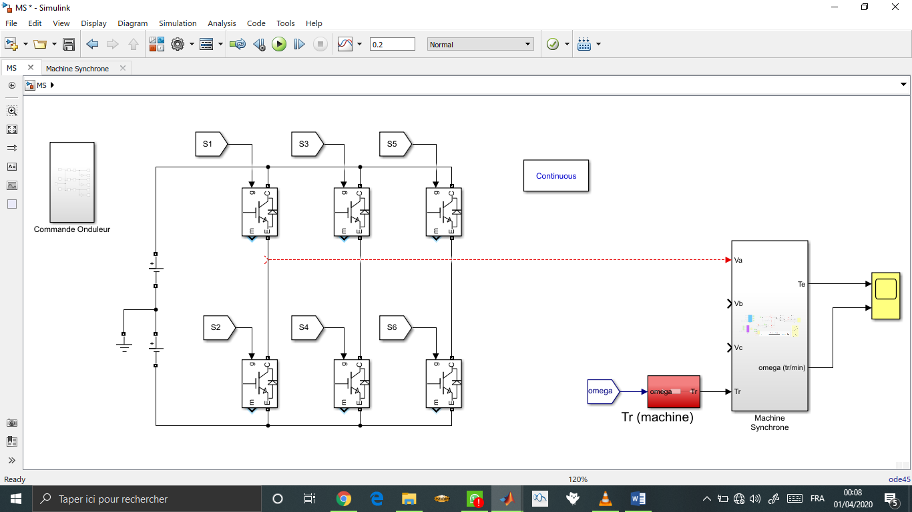Screen dimensions: 912x512
Task: Expand the address bar dropdown arrow
Action: (903, 85)
